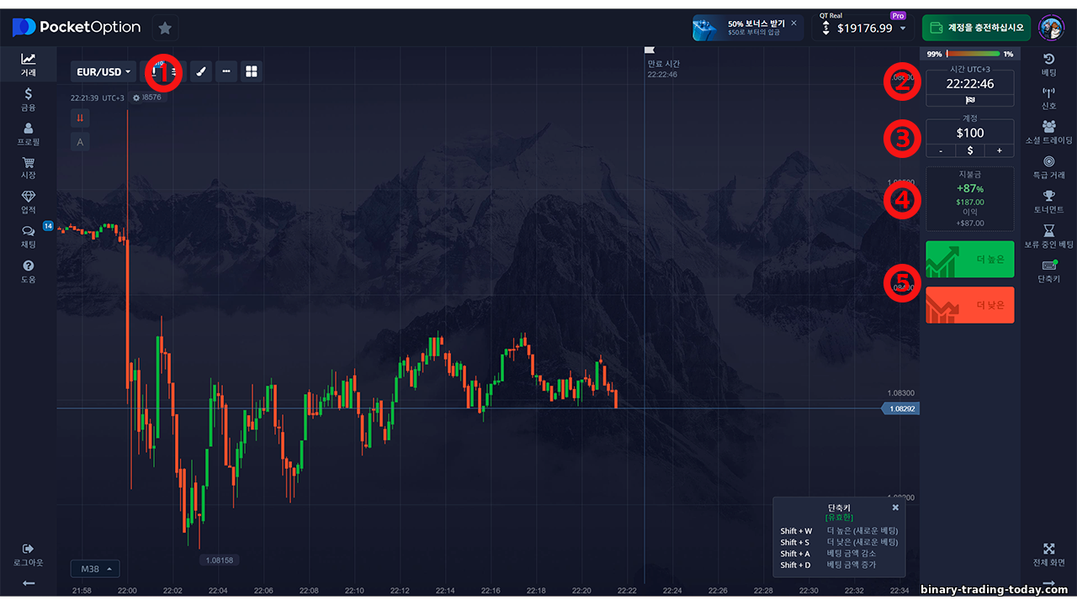Click the 22:22:46 expiration time field
This screenshot has height=605, width=1077.
[970, 83]
